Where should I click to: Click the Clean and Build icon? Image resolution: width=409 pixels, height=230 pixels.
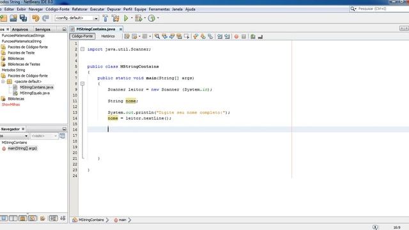[115, 19]
